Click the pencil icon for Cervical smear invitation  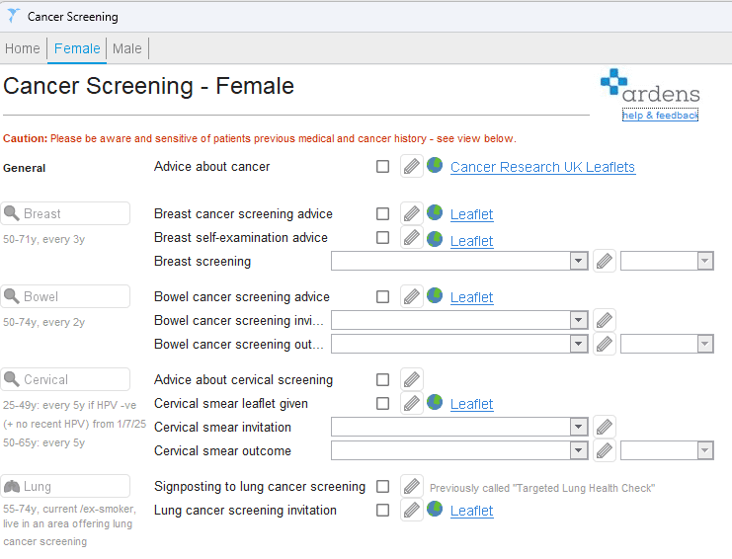[605, 427]
